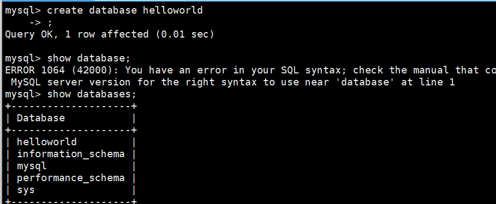Click the '-> ;' continuation line
The height and width of the screenshot is (204, 496).
coord(40,22)
